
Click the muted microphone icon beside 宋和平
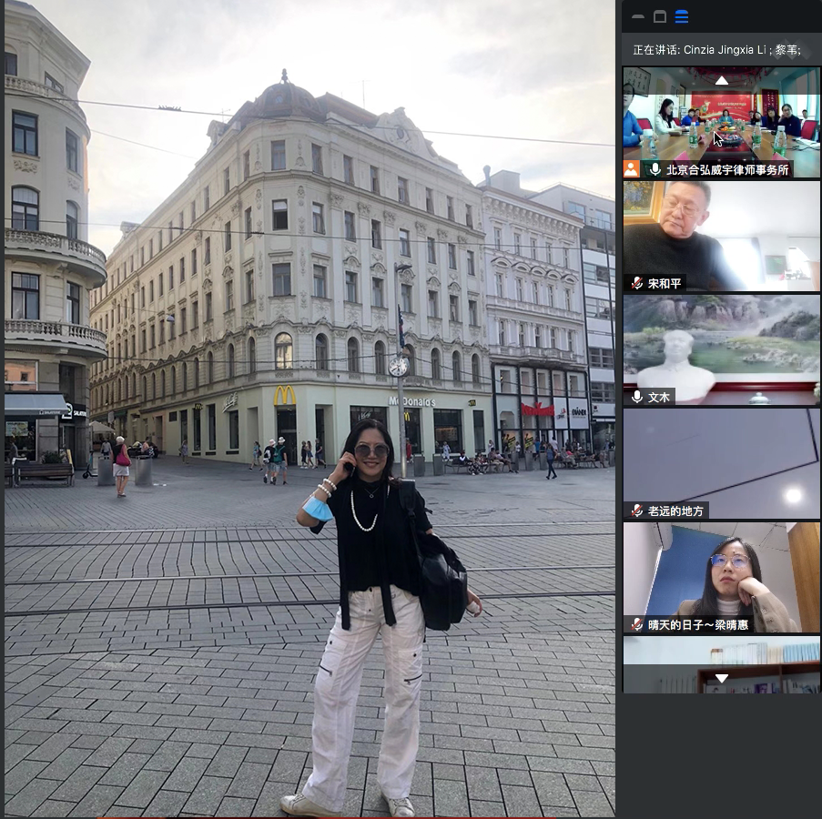click(x=637, y=284)
